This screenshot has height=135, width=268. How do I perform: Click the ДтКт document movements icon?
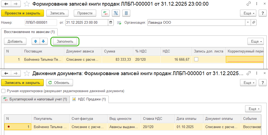click(x=105, y=13)
